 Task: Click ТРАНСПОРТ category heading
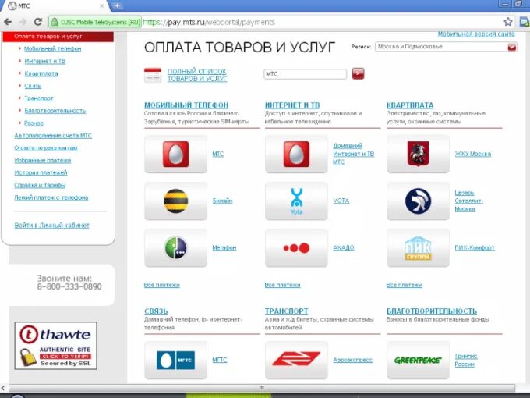click(x=287, y=311)
